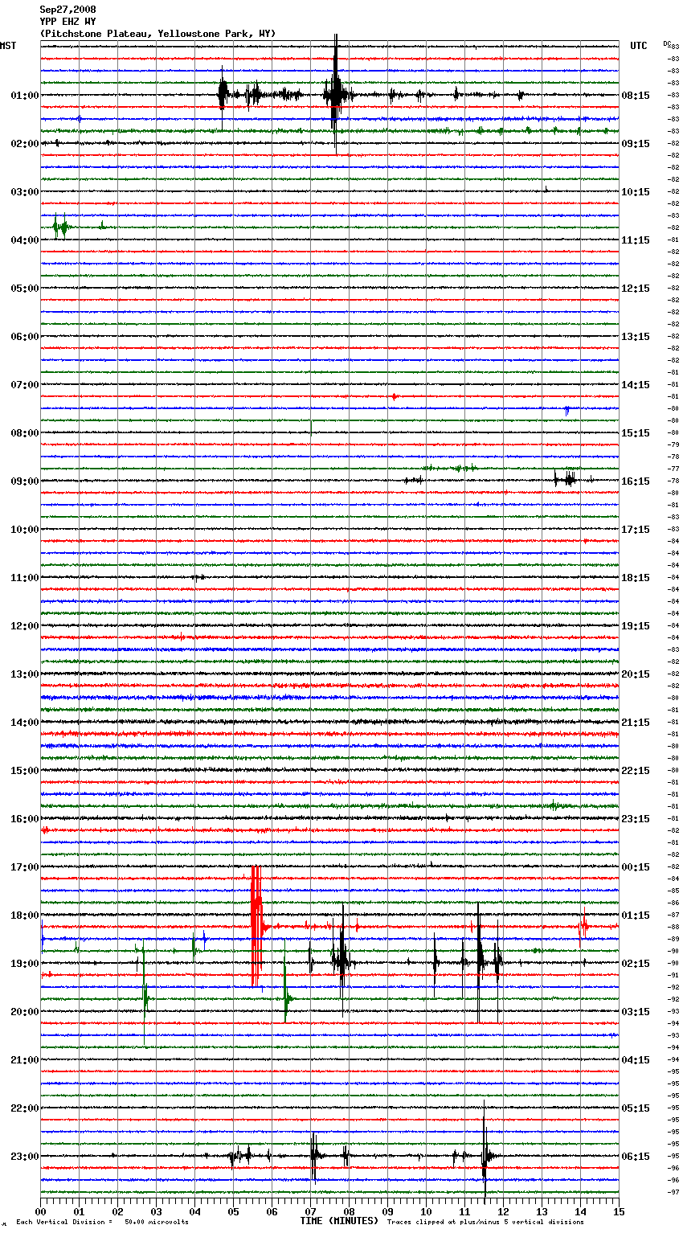Click minute 15 on the bottom axis

pyautogui.click(x=619, y=1211)
